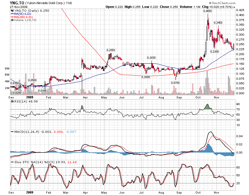Select the blue MA(55) line swatch in legend
The height and width of the screenshot is (195, 249).
tap(12, 14)
